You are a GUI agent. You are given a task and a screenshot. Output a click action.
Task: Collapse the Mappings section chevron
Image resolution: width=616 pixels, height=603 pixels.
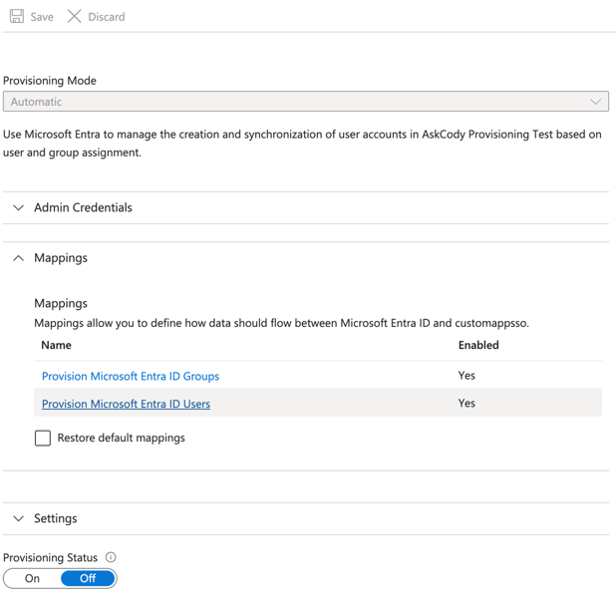19,258
